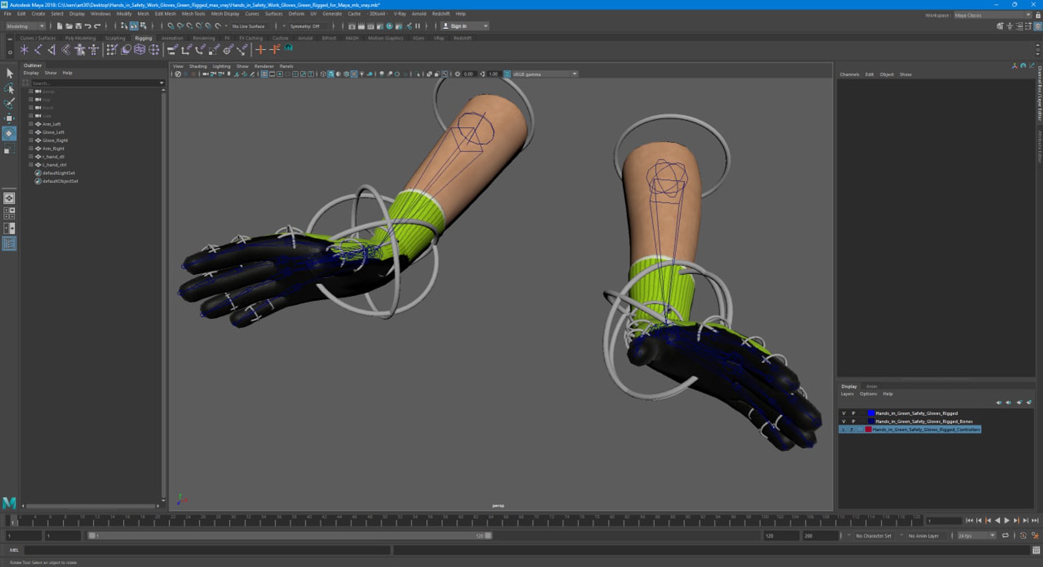Toggle P column of Rigged_Bones layer

tap(853, 421)
